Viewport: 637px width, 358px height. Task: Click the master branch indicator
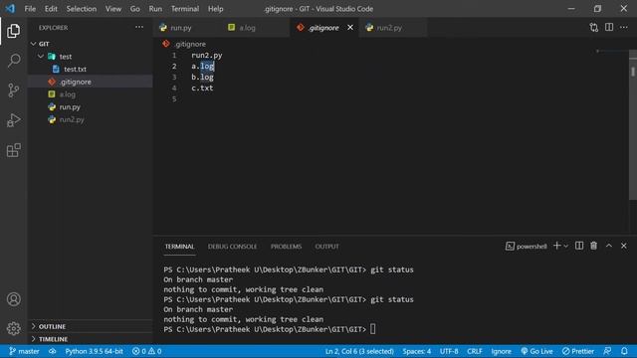click(24, 351)
